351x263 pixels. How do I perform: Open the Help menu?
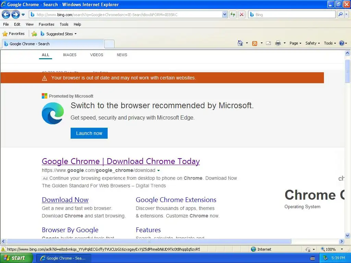click(77, 24)
